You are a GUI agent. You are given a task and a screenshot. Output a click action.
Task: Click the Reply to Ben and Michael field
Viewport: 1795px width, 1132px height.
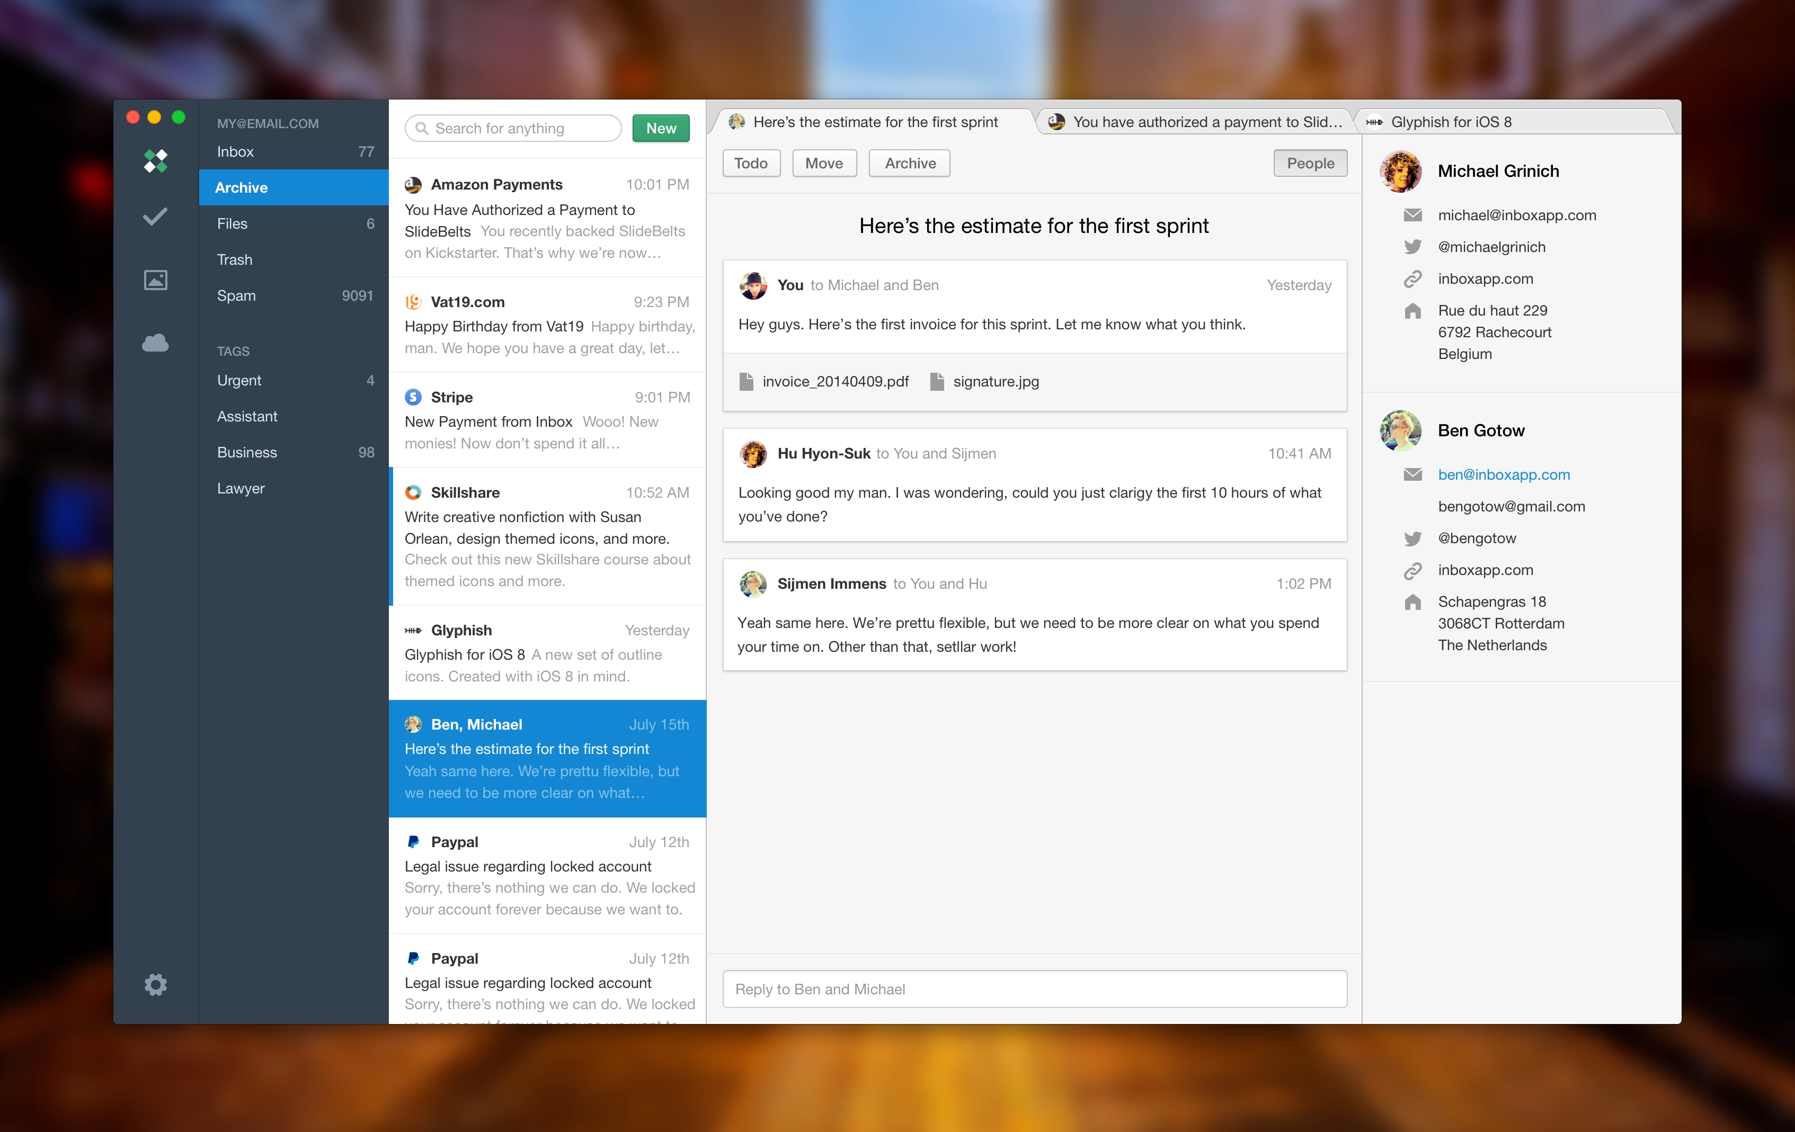(1034, 989)
